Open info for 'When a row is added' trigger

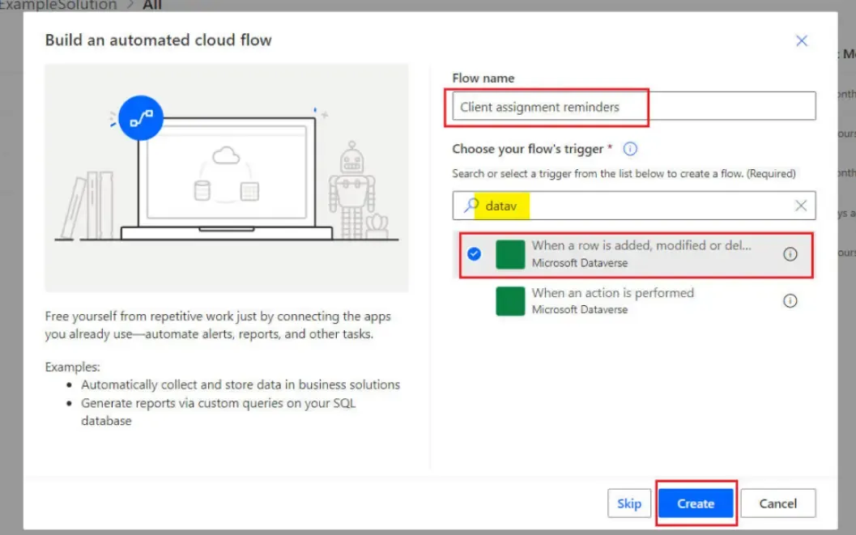(x=790, y=254)
